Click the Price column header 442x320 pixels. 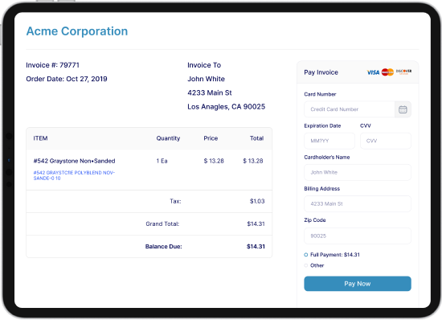211,138
